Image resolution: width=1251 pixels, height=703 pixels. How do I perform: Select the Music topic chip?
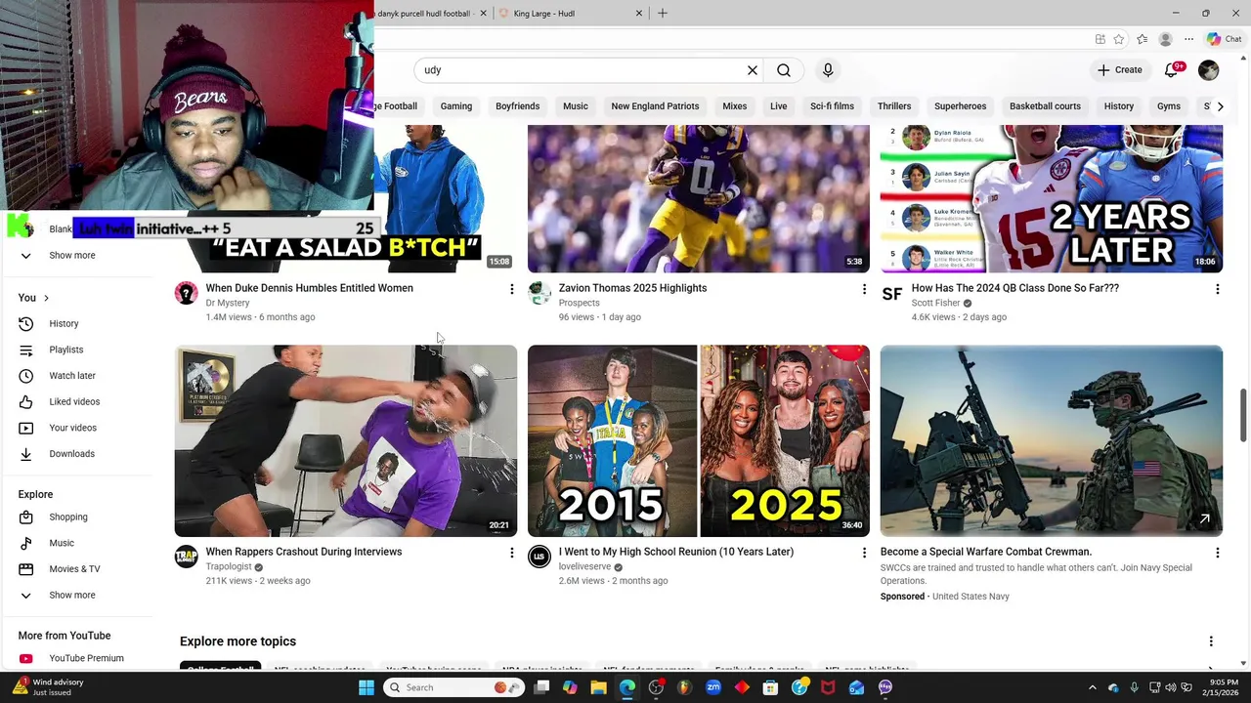click(576, 106)
